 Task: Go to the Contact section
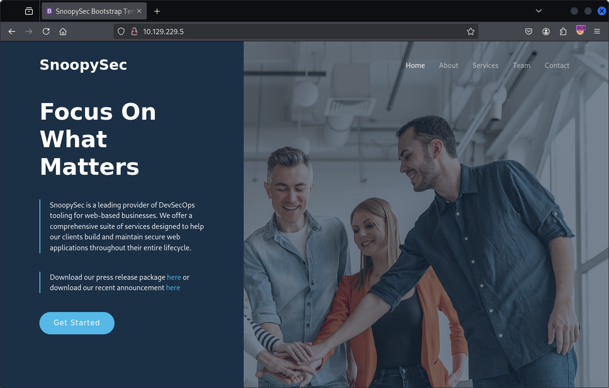[x=557, y=66]
